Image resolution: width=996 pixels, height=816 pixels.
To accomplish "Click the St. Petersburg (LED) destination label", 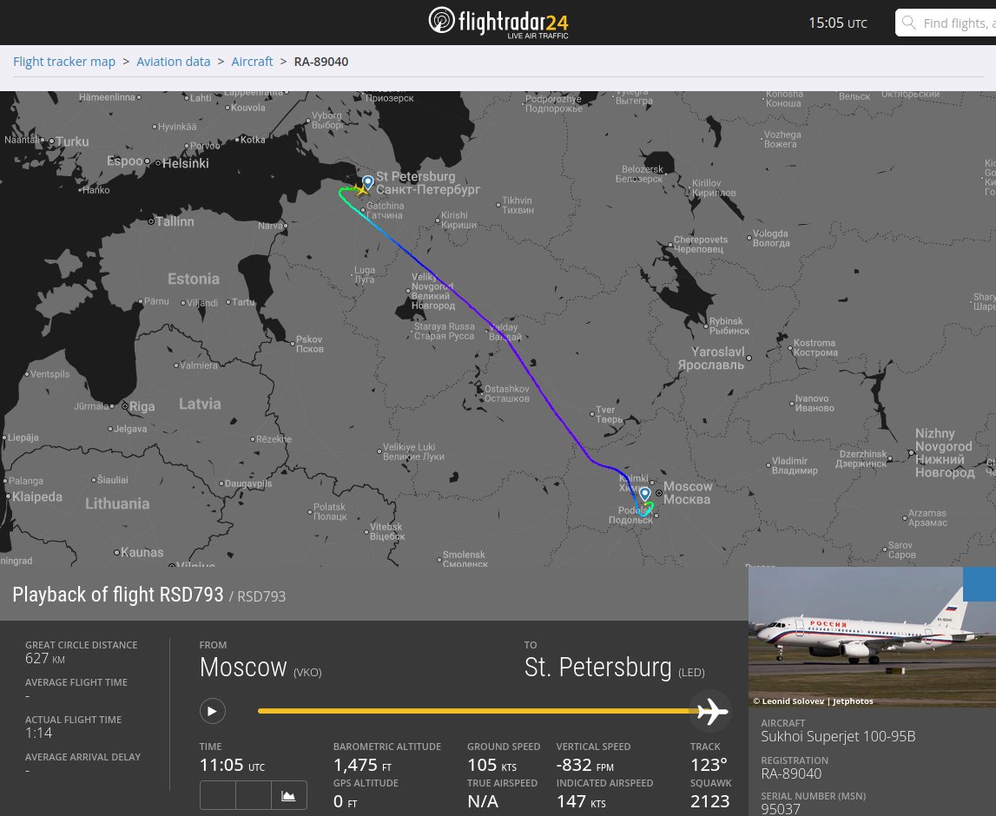I will tap(614, 668).
